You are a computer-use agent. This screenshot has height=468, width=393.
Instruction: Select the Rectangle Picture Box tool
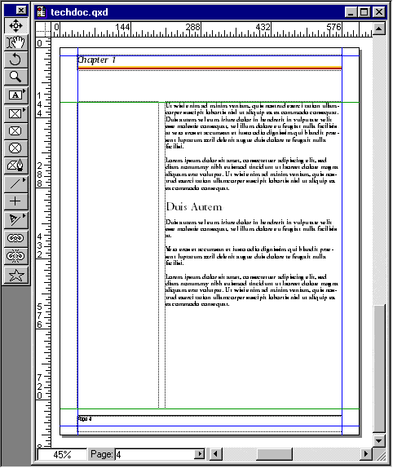tap(15, 113)
